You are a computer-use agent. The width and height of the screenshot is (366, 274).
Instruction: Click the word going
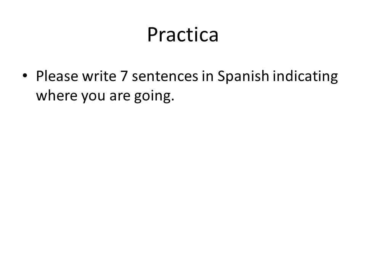(152, 96)
